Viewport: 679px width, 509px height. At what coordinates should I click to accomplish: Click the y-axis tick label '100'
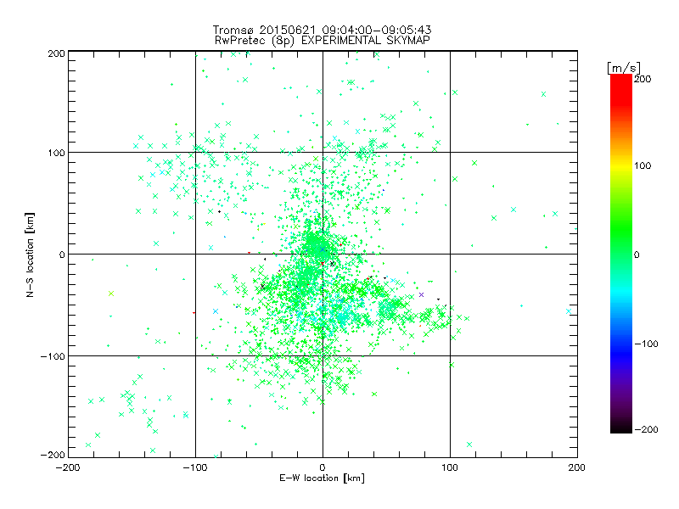(x=56, y=153)
